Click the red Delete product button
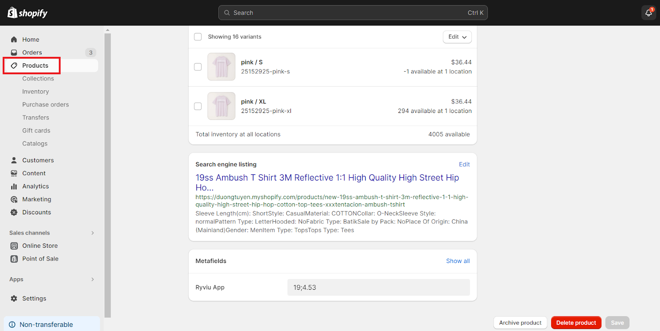This screenshot has height=331, width=660. (x=576, y=323)
